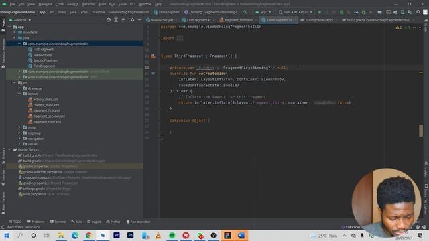The image size is (429, 241).
Task: Open Adobe Premiere Pro from taskbar
Action: pos(117,235)
